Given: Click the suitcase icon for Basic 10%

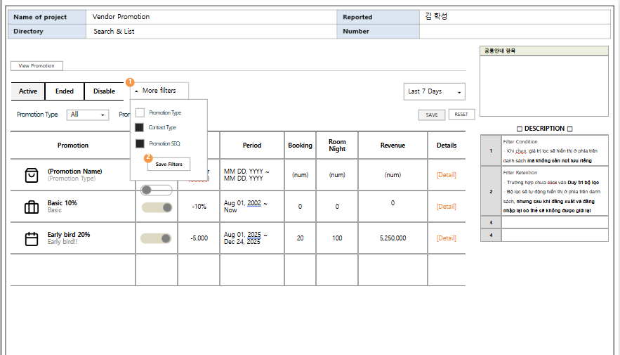Looking at the screenshot, I should (32, 207).
